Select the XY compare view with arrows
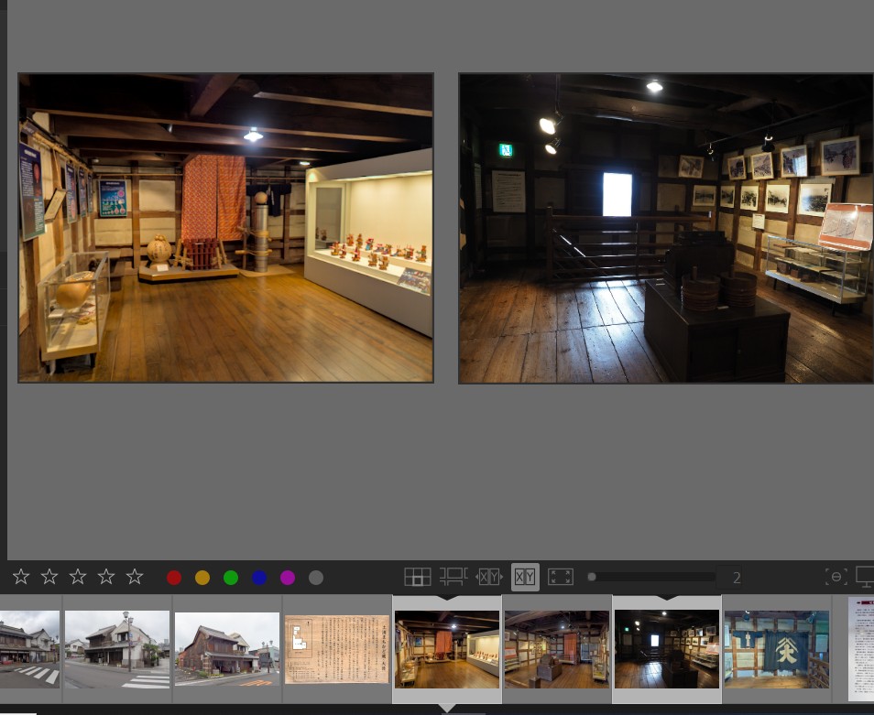This screenshot has height=715, width=874. 489,577
